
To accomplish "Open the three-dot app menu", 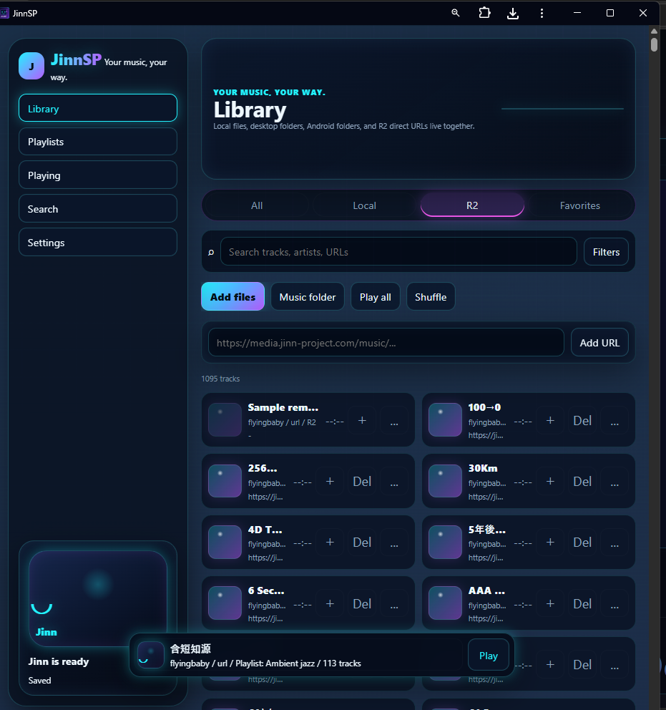I will tap(542, 13).
